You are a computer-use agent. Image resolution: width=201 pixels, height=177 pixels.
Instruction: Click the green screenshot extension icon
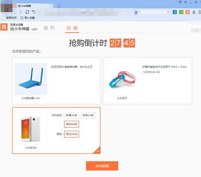tap(181, 12)
